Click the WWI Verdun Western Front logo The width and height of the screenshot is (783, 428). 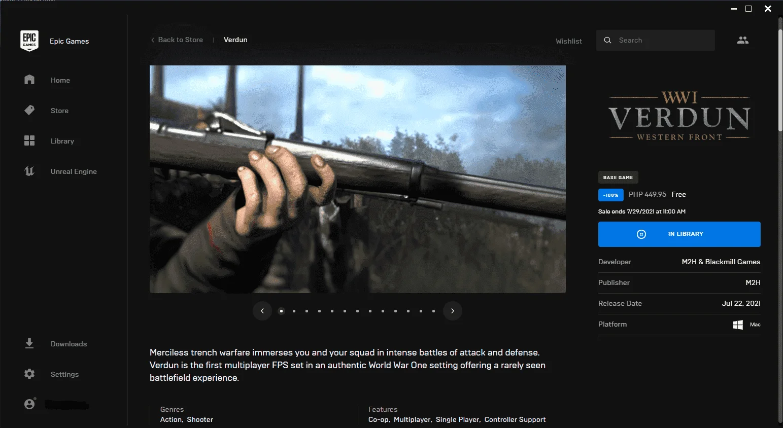pos(679,116)
